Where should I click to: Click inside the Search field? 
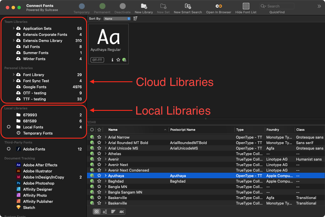(x=277, y=6)
